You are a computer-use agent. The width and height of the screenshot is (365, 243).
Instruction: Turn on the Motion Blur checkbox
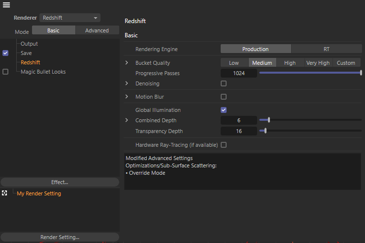coord(224,97)
